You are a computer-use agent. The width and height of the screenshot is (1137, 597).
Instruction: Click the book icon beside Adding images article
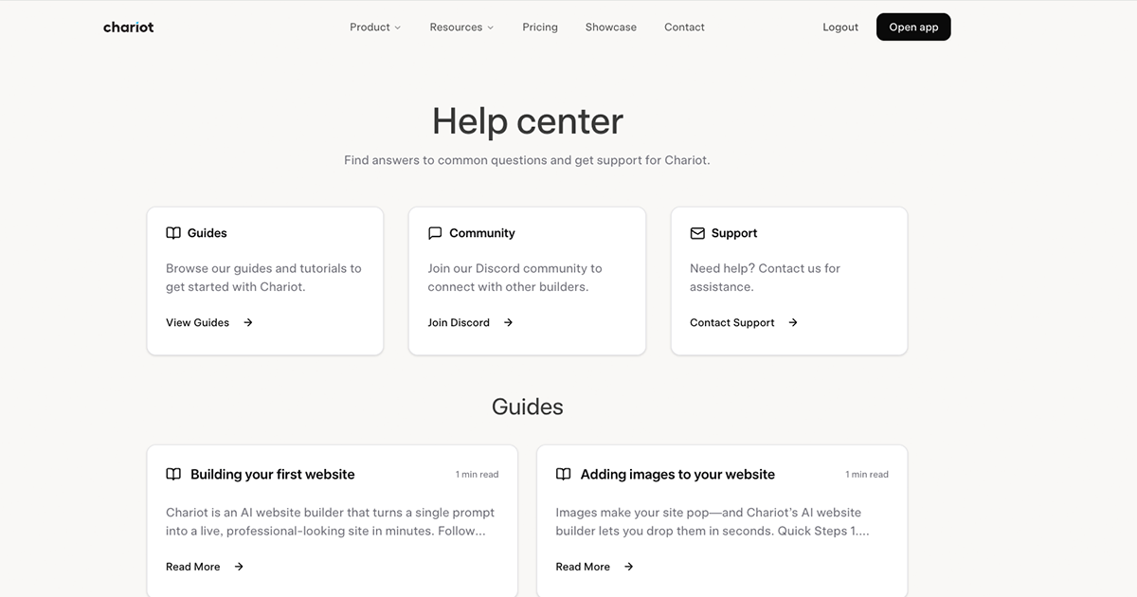point(563,474)
